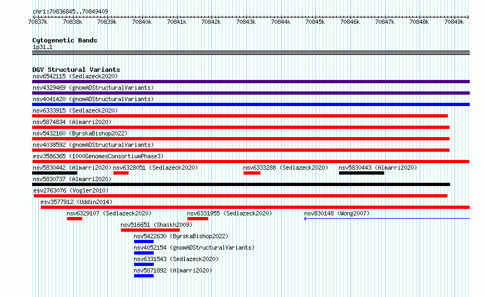485x297 pixels.
Task: Open variant nsv6331543 (Sedlazeck2020)
Action: [x=176, y=259]
